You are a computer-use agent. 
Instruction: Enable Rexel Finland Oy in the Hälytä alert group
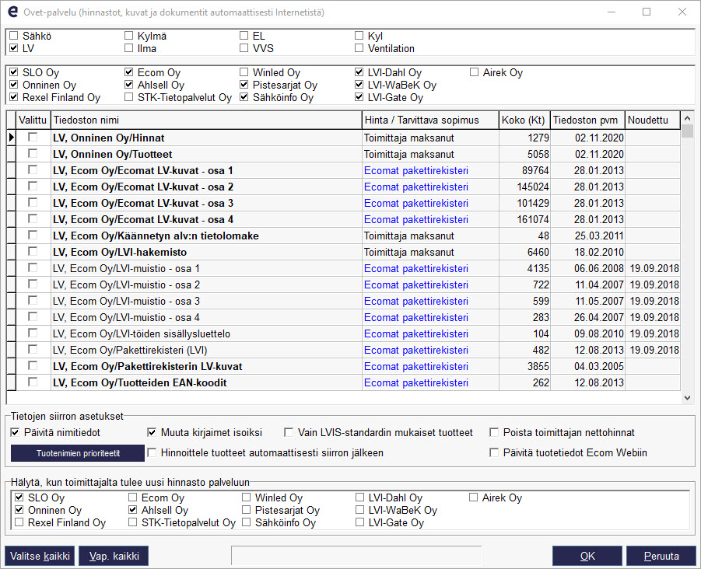[x=19, y=522]
